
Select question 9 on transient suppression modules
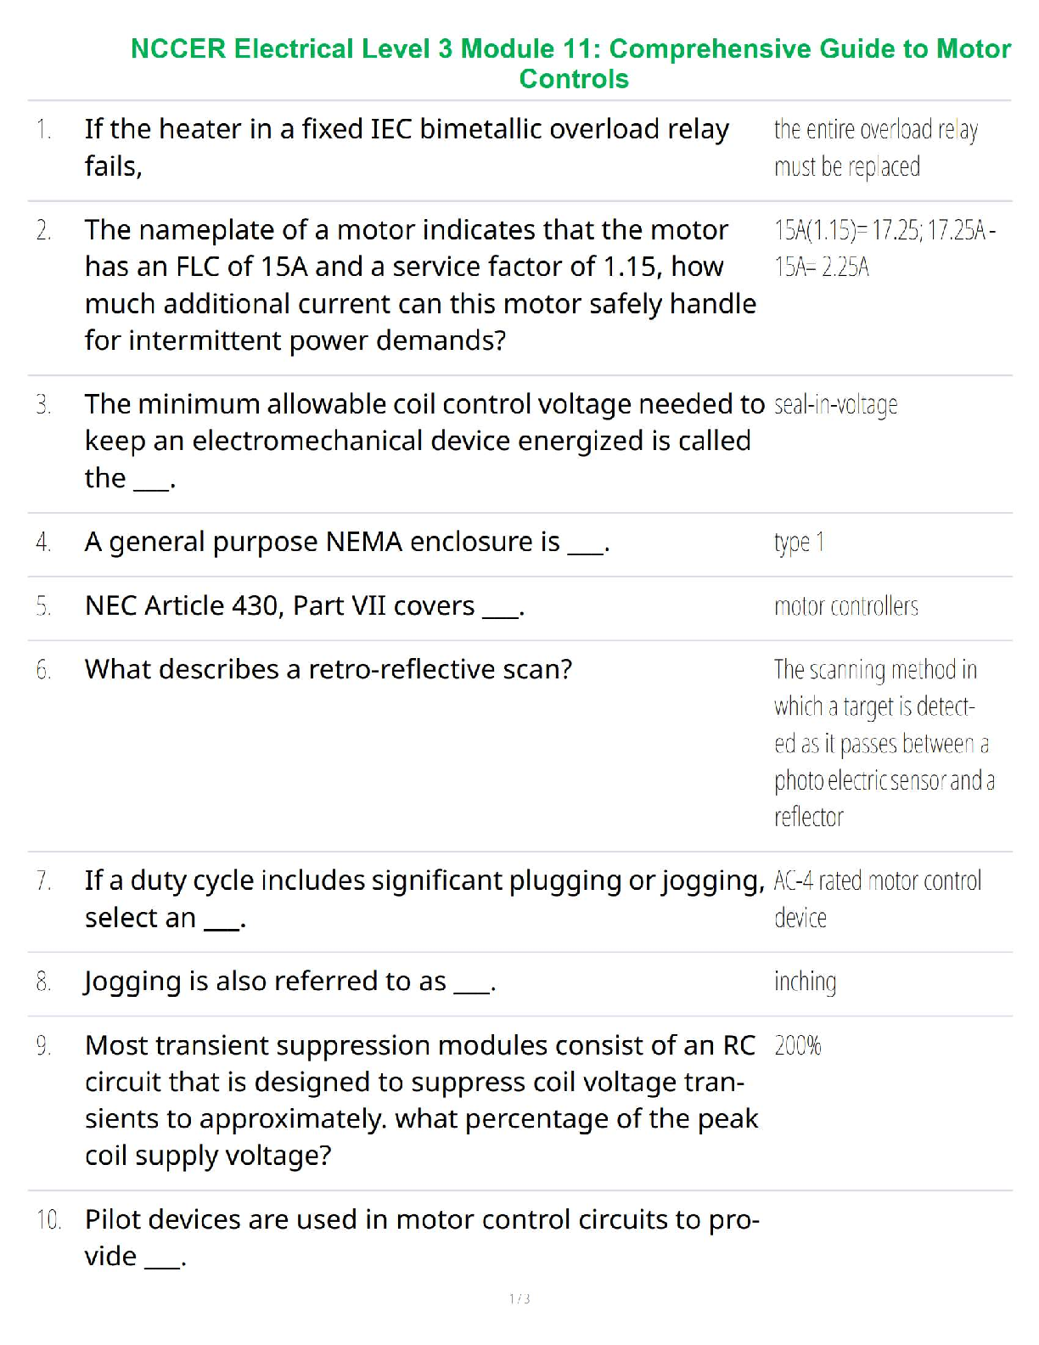tap(421, 1100)
